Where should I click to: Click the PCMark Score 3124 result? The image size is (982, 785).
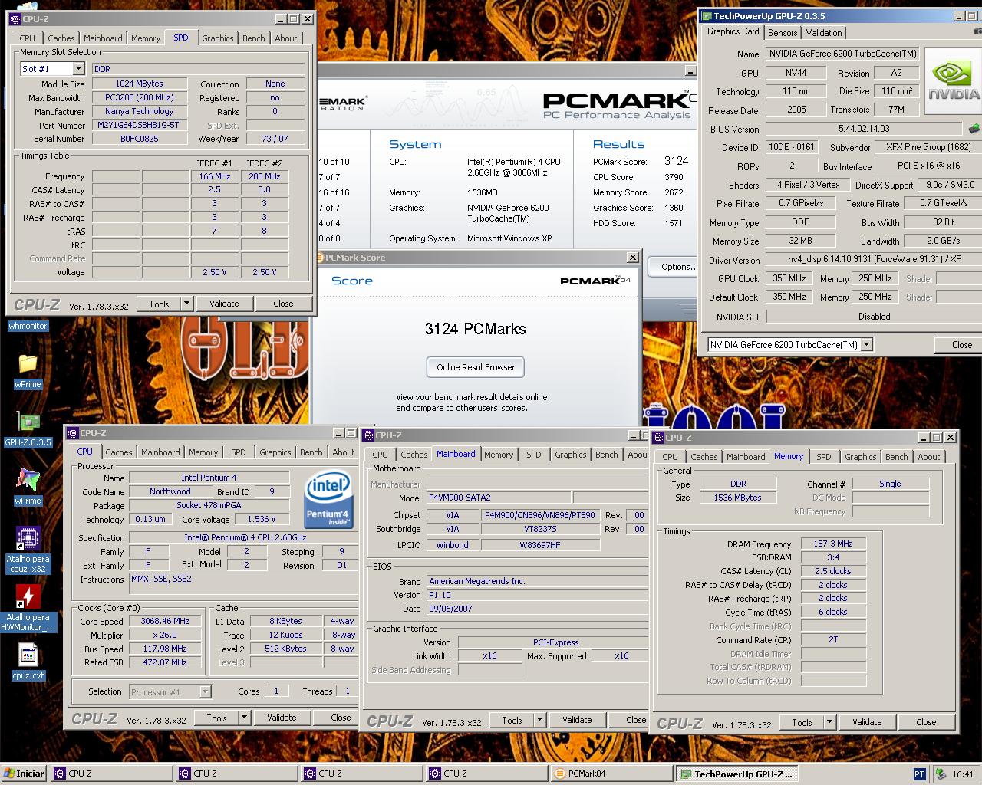(676, 161)
